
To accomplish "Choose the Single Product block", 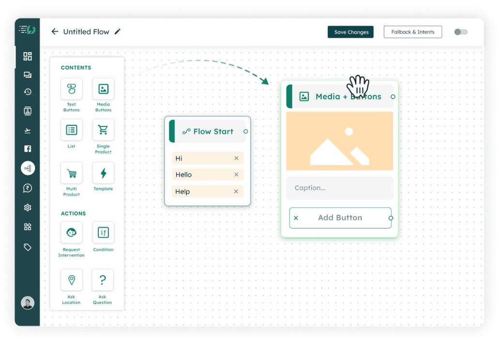I will [x=103, y=130].
